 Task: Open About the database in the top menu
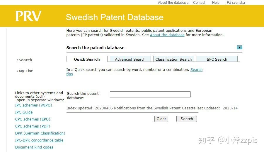(173, 3)
